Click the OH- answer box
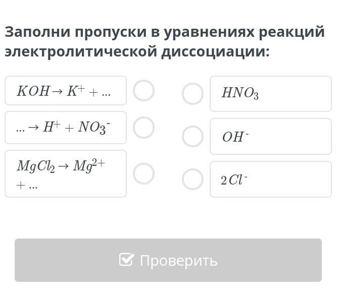The image size is (340, 302). click(x=271, y=136)
